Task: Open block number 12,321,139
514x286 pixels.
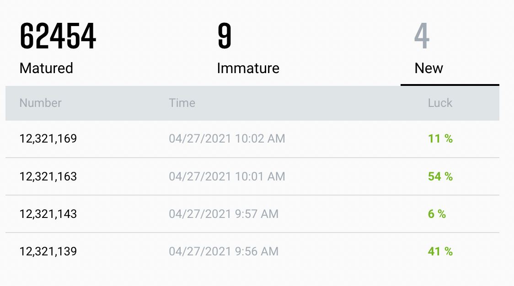Action: pos(48,251)
